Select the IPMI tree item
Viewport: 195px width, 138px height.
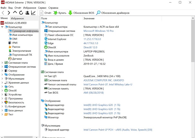13,43
